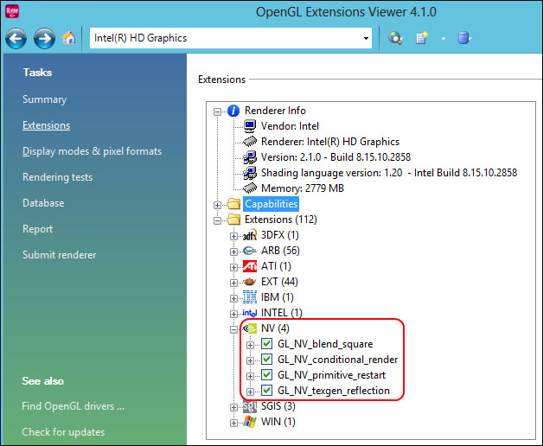Image resolution: width=543 pixels, height=446 pixels.
Task: Click Check for updates link
Action: click(63, 432)
